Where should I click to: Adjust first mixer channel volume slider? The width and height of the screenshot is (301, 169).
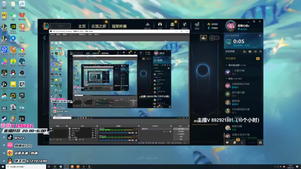[115, 133]
